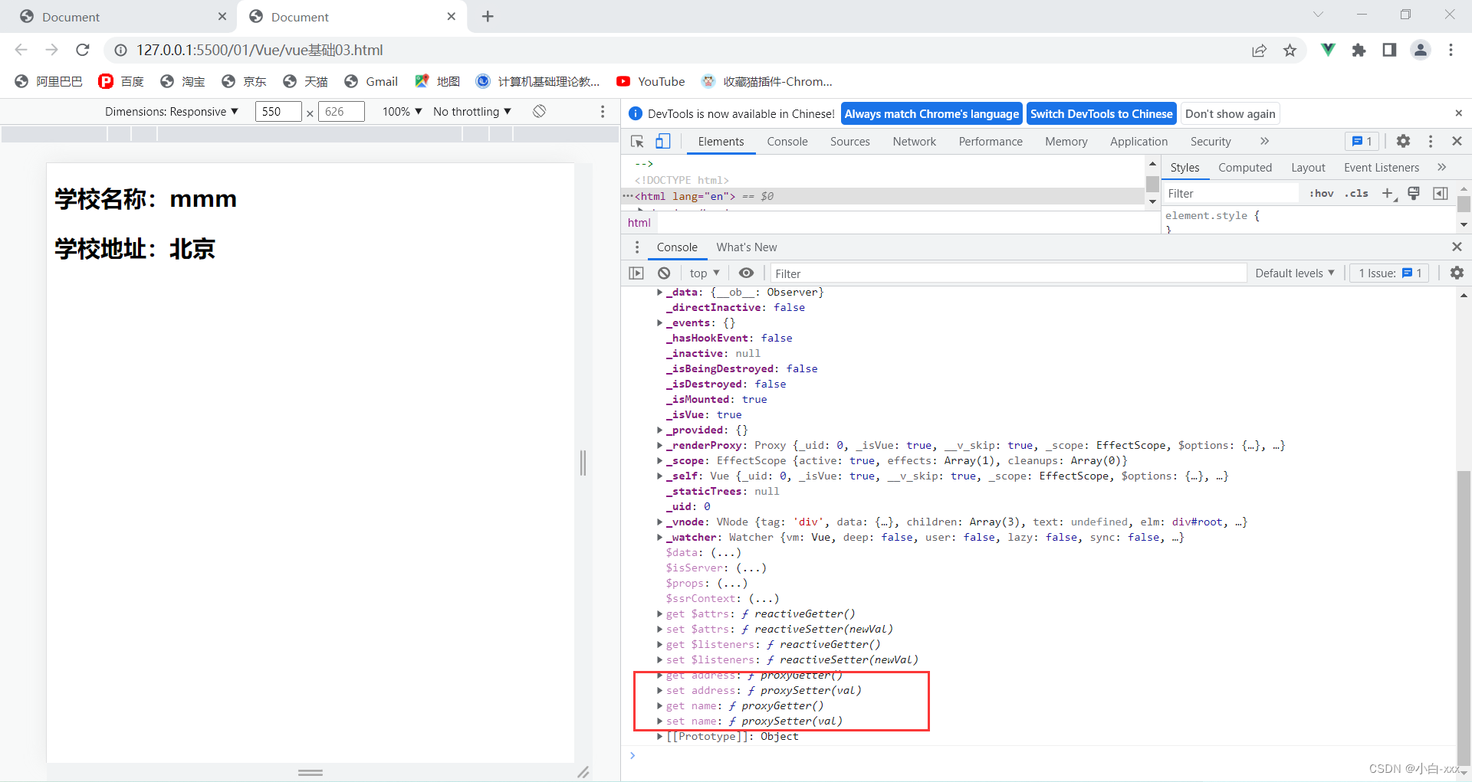Screen dimensions: 1472x782
Task: Click the issues counter badge in the tab bar
Action: point(1362,141)
